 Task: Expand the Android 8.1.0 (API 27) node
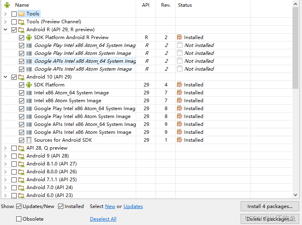(6, 164)
